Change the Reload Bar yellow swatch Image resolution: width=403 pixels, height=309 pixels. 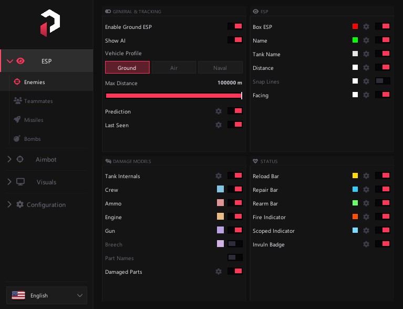pos(355,176)
